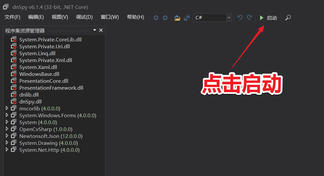The height and width of the screenshot is (176, 324).
Task: Expand the OpenCvSharp (1.0.0.0) node
Action: 7,129
